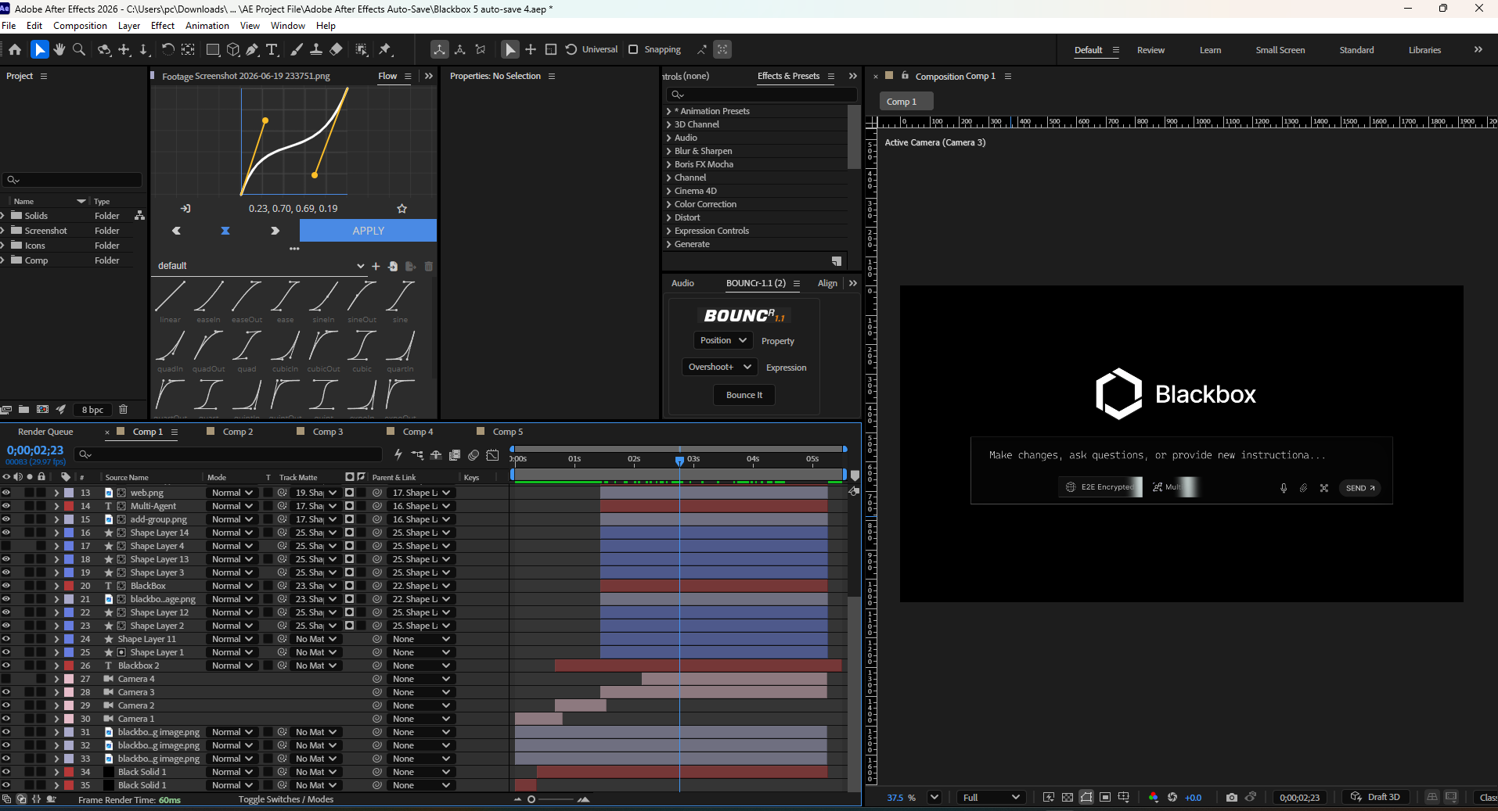Viewport: 1498px width, 811px height.
Task: Open the Full resolution dropdown in viewer
Action: [991, 797]
